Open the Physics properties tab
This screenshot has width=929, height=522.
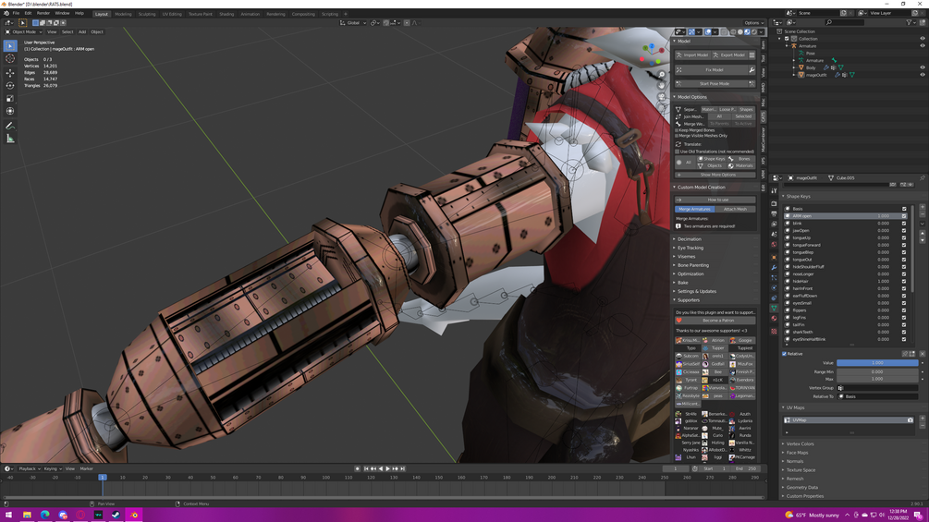[x=774, y=287]
